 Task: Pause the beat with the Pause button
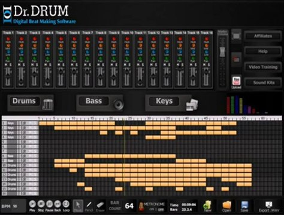pos(49,204)
